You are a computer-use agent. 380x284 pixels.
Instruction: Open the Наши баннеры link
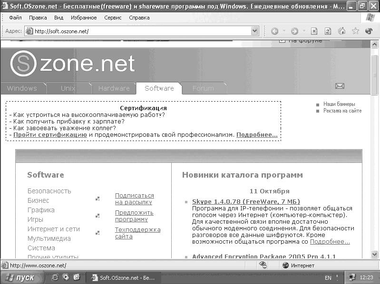click(339, 104)
